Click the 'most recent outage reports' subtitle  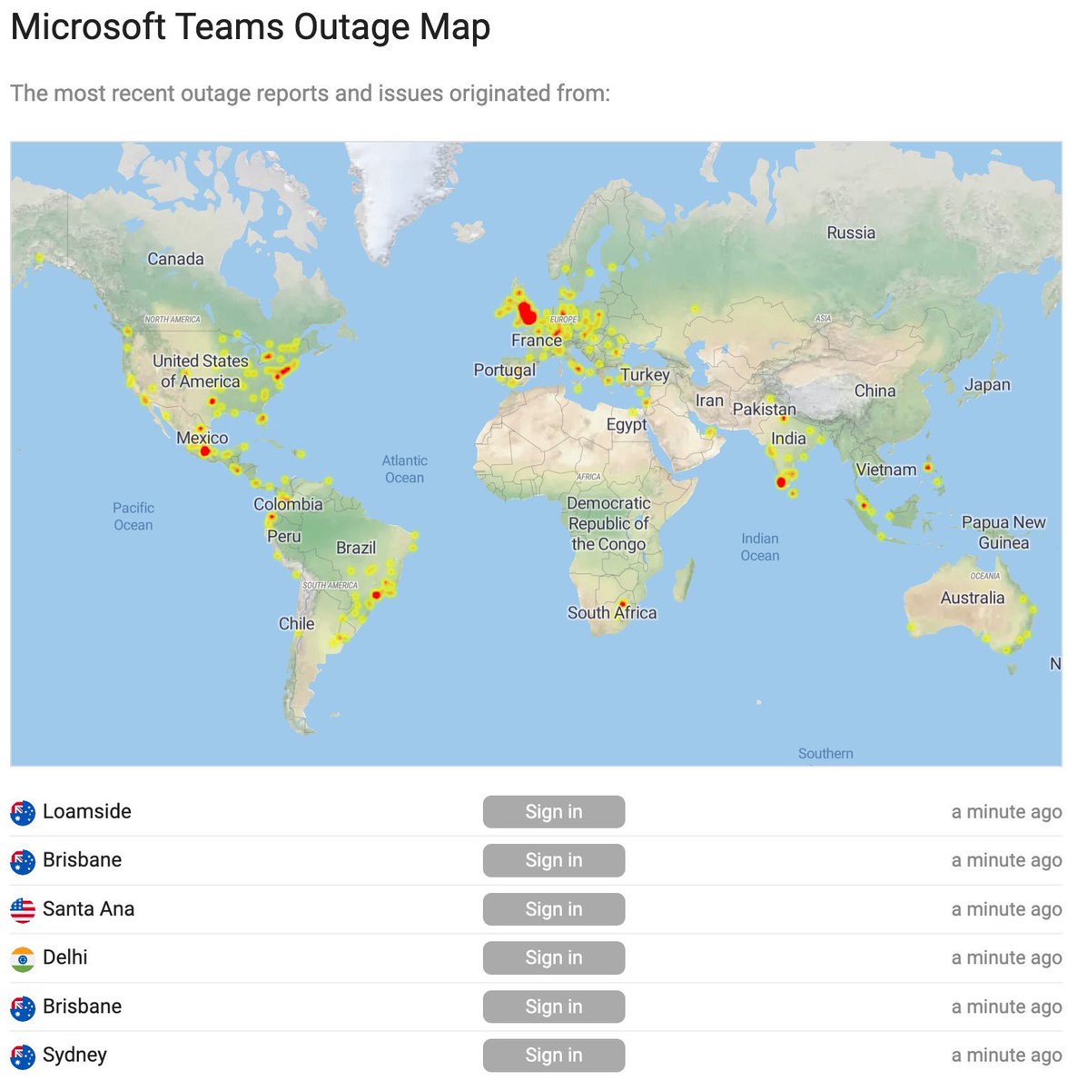click(x=310, y=94)
